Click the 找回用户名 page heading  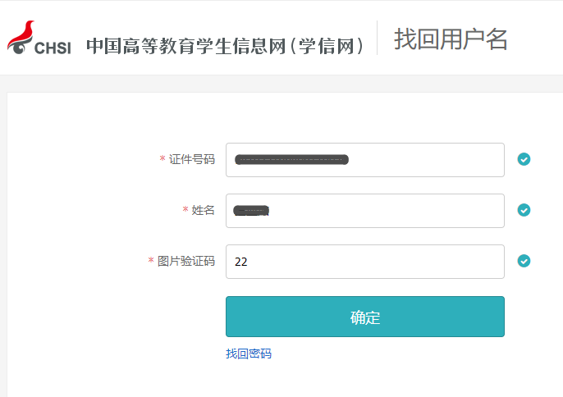[x=451, y=39]
